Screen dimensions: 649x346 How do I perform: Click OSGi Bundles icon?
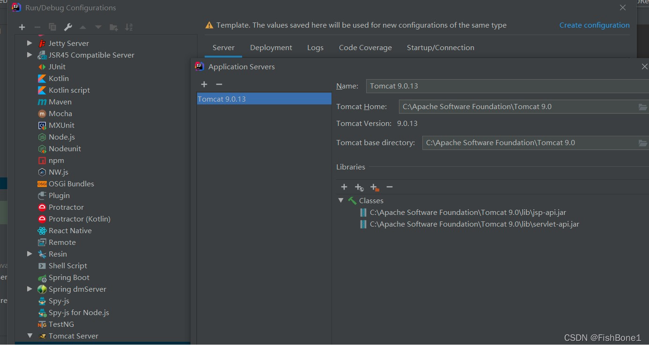[x=42, y=184]
